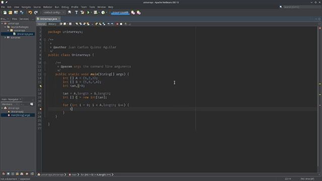Viewport: 322px width, 181px height.
Task: Open the Refactor menu
Action: [48, 7]
